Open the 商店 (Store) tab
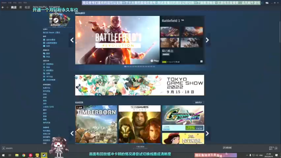Image resolution: width=281 pixels, height=158 pixels. coord(14,7)
